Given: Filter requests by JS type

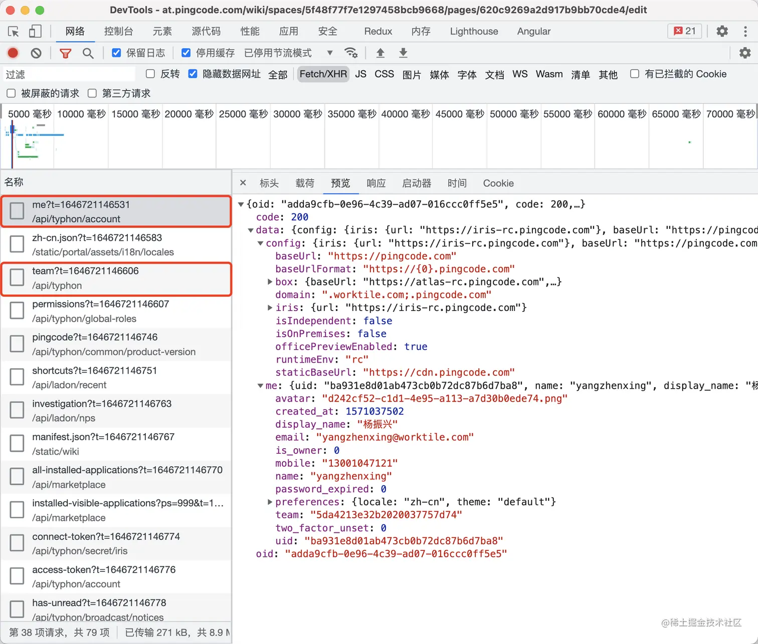Looking at the screenshot, I should click(x=360, y=74).
